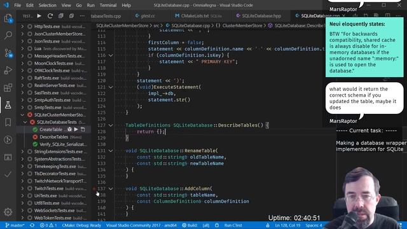Viewport: 407px width, 229px height.
Task: Click the breakpoint at line 137
Action: (94, 189)
